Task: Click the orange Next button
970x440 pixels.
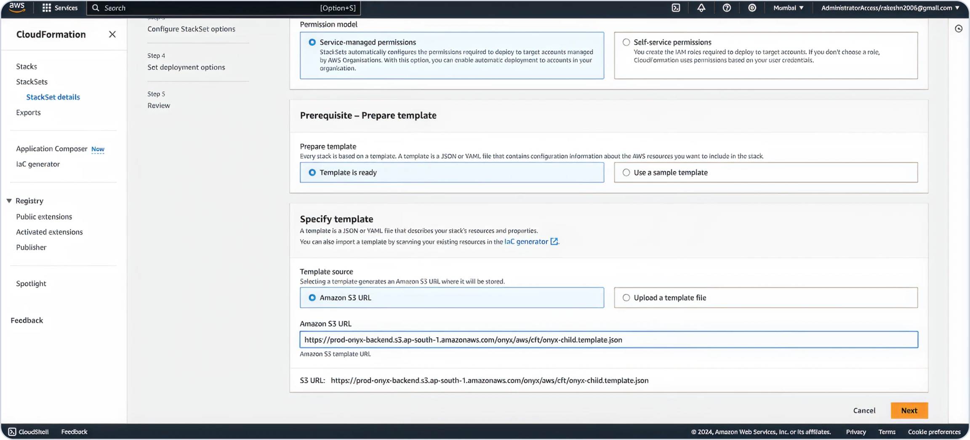Action: [909, 411]
